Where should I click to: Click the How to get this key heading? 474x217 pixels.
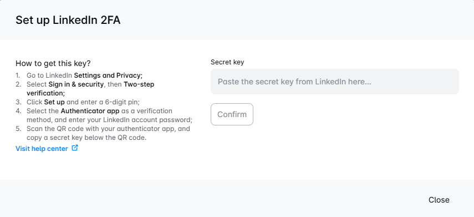tap(53, 64)
